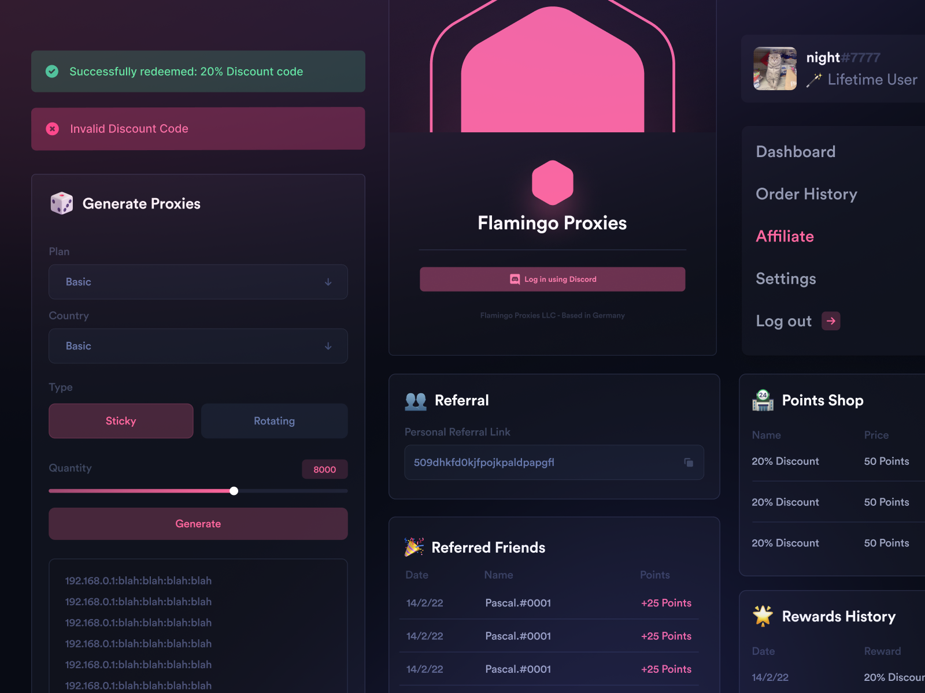Open the Plan dropdown
This screenshot has width=925, height=693.
(x=198, y=282)
